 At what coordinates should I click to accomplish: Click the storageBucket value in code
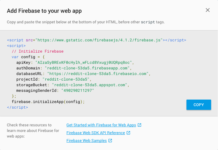coord(90,85)
